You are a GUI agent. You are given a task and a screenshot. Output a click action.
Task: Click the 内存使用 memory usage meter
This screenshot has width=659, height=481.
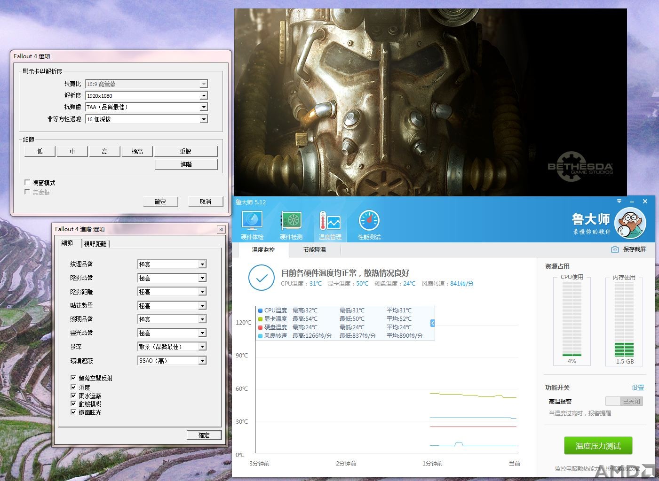pyautogui.click(x=625, y=319)
